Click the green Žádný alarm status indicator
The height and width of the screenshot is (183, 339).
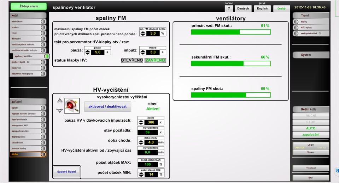28,6
